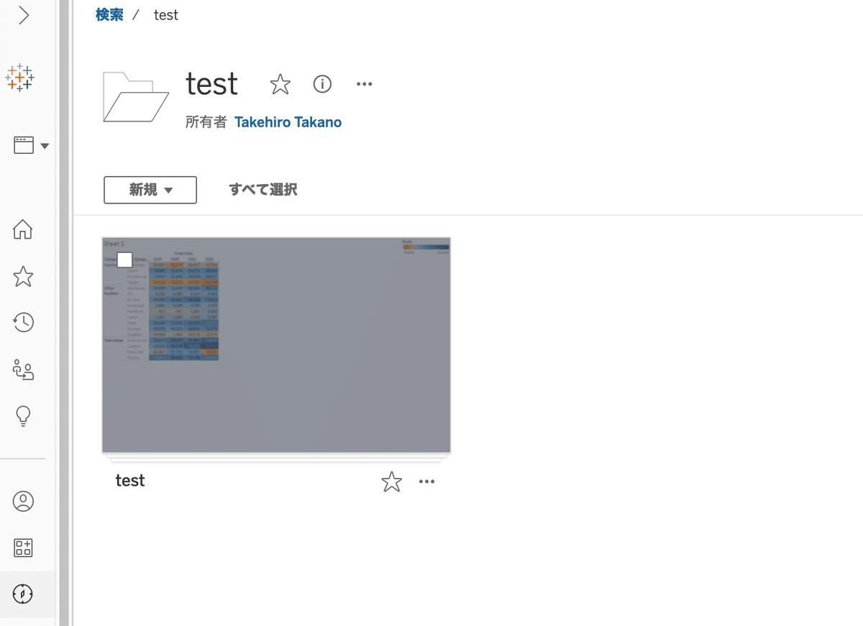Screen dimensions: 863x626
Task: Open Collections icon in sidebar
Action: click(x=23, y=548)
